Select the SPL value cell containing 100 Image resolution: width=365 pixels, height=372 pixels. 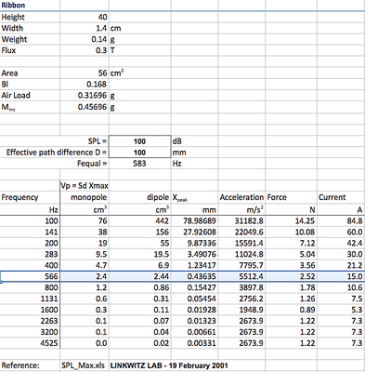139,141
